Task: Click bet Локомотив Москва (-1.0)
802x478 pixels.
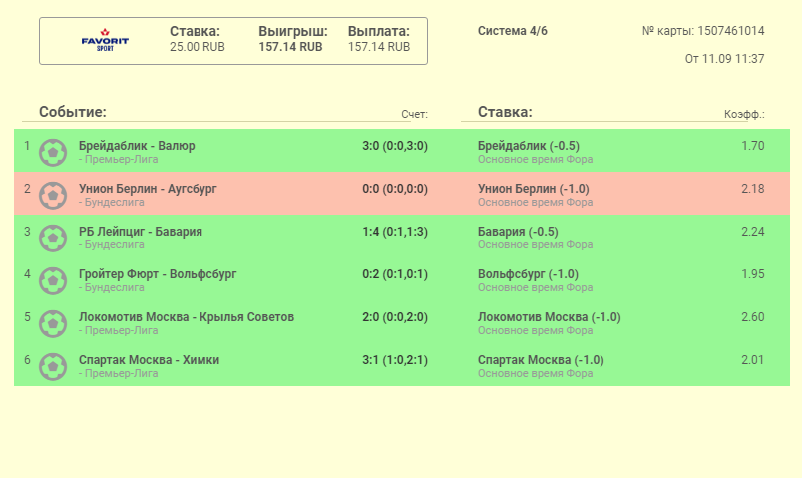Action: [550, 317]
